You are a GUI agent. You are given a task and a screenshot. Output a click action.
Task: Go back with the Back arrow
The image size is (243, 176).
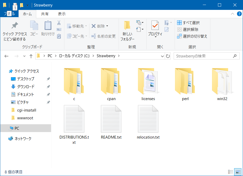(x=6, y=56)
